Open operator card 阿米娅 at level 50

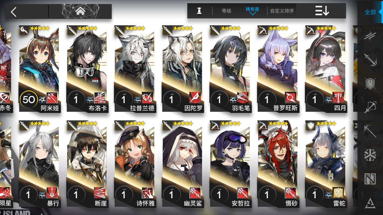point(39,69)
